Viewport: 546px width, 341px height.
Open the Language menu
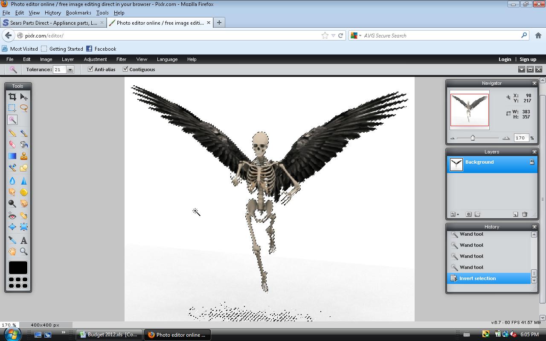[167, 59]
